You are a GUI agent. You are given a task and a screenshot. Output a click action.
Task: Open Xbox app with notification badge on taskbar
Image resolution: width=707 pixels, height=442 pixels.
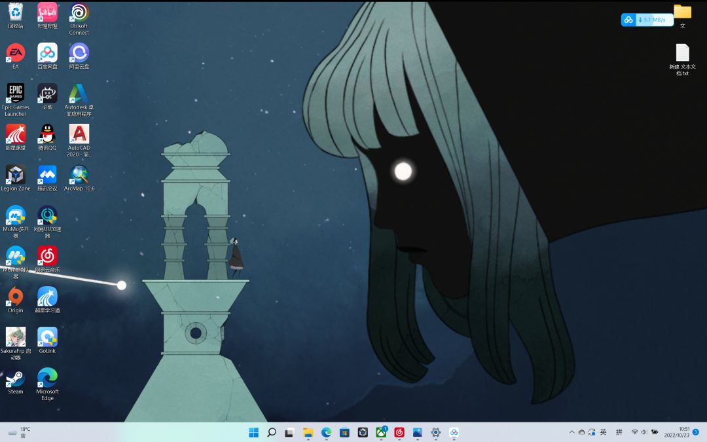click(381, 433)
